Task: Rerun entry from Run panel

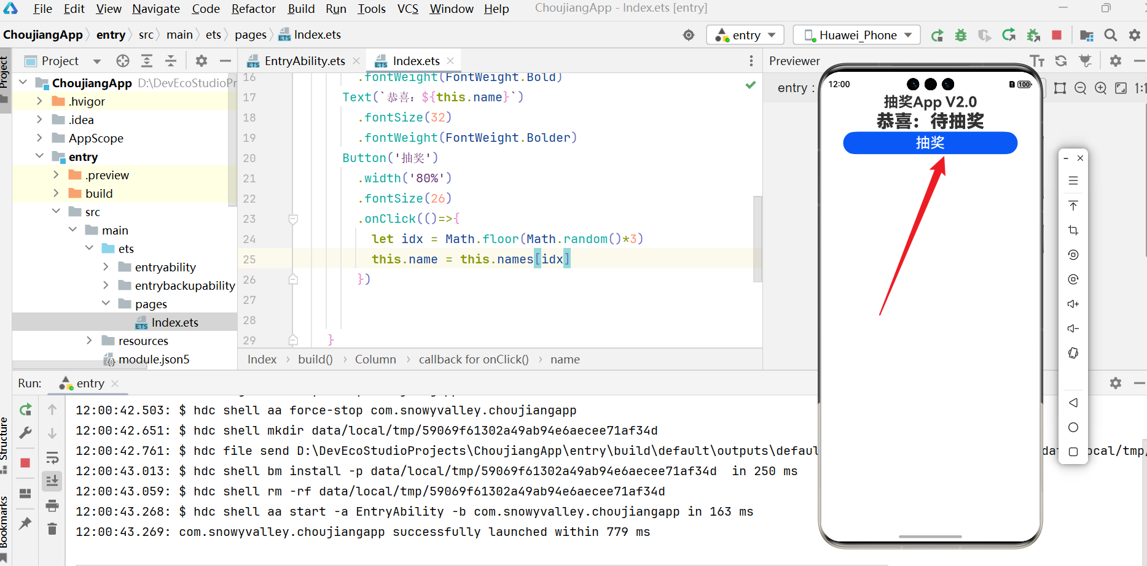Action: [25, 409]
